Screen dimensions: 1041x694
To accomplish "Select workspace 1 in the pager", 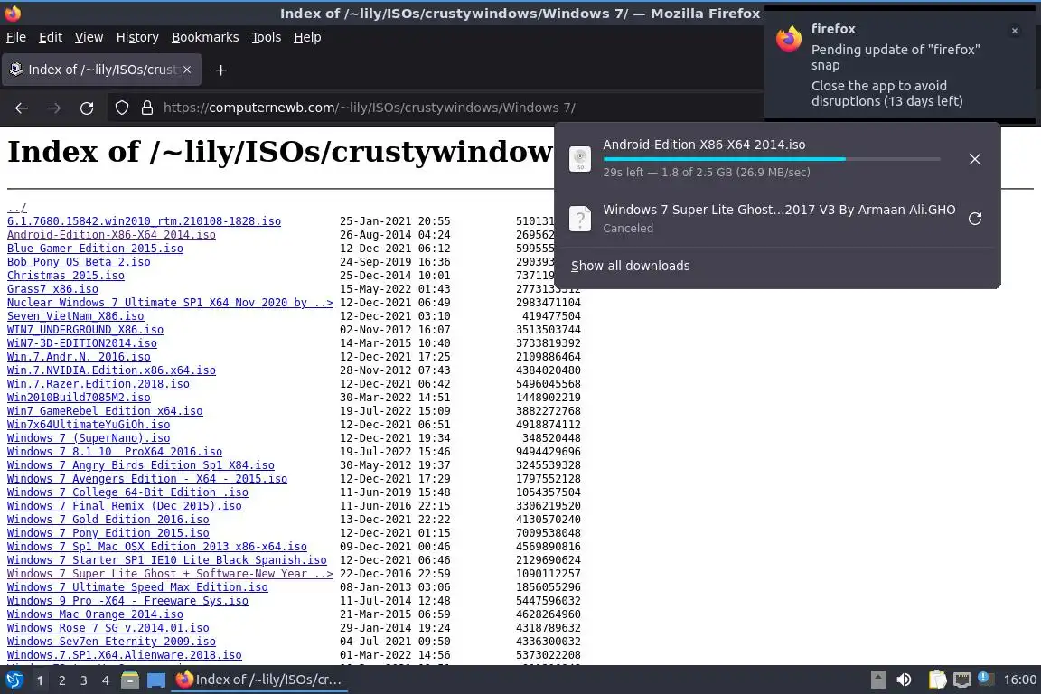I will click(x=41, y=680).
